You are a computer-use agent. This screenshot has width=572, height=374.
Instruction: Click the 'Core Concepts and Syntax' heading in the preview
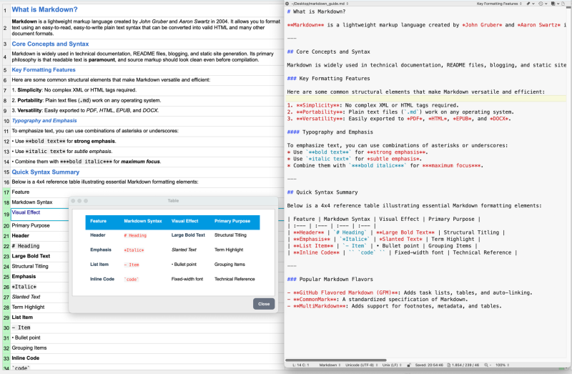[x=50, y=44]
